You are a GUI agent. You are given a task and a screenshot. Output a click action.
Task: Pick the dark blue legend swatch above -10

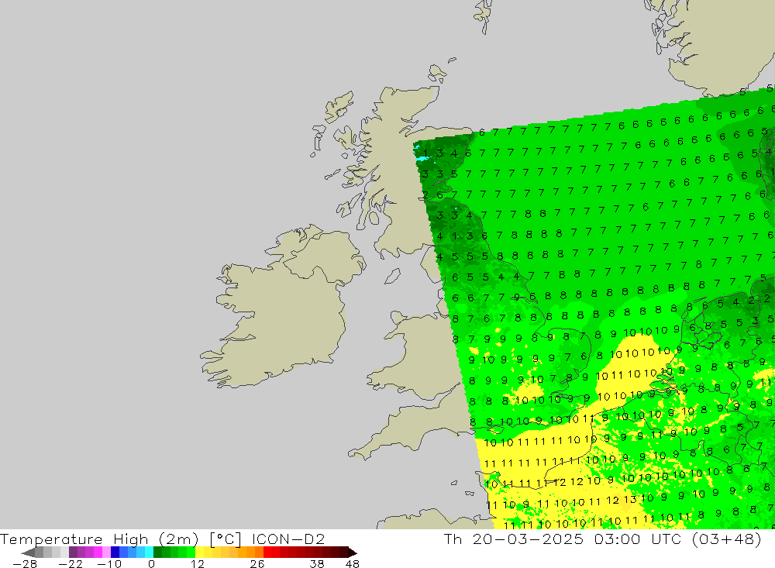115,553
